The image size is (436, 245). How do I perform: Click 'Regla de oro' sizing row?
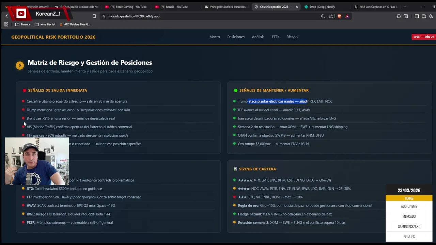305,206
